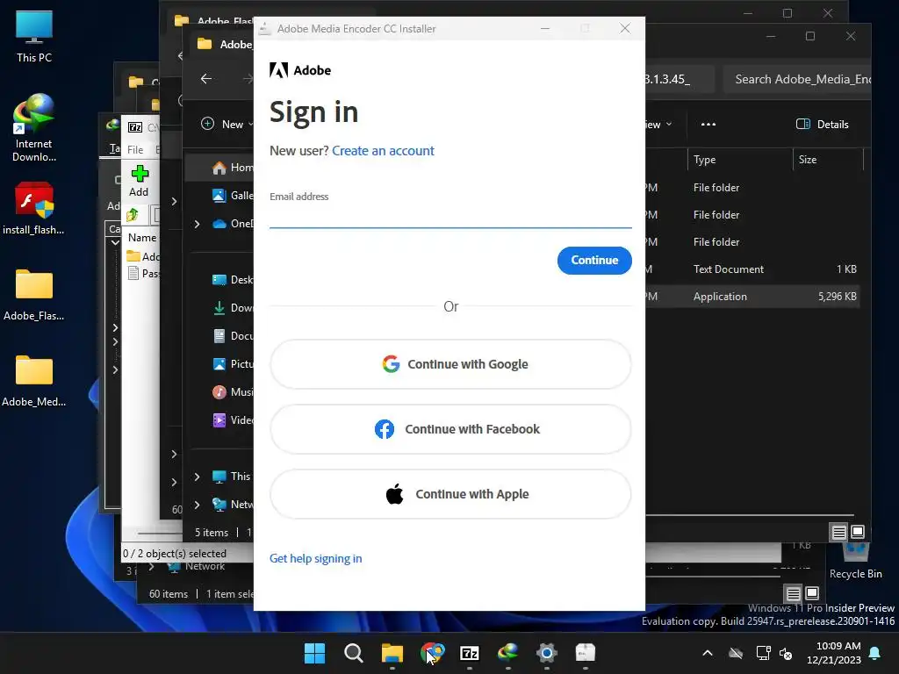Image resolution: width=899 pixels, height=674 pixels.
Task: Select Adobe_Med... desktop folder
Action: 34,381
